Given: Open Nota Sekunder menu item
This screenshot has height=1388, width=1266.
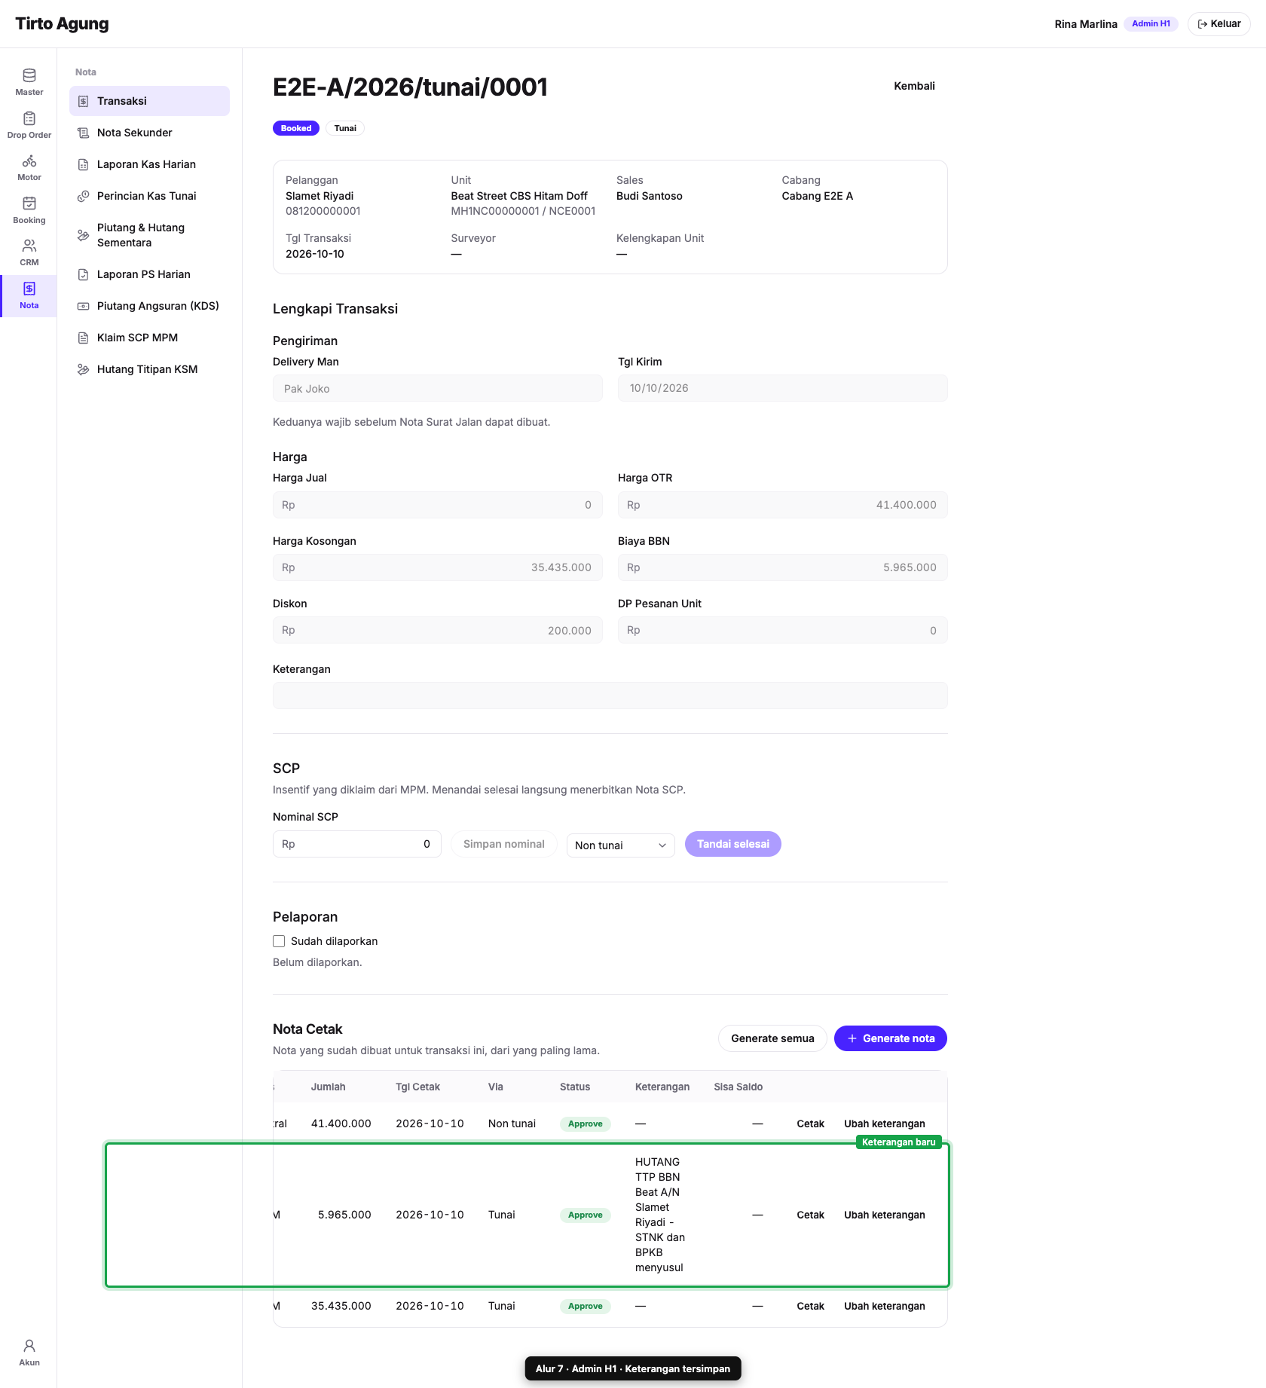Looking at the screenshot, I should coord(149,133).
